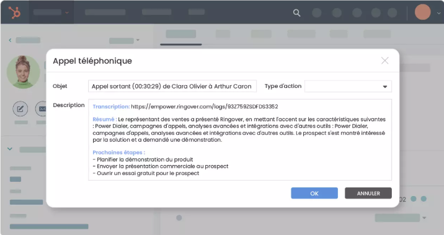Open the Type d'action dropdown
Viewport: 444px width, 235px height.
(x=348, y=87)
